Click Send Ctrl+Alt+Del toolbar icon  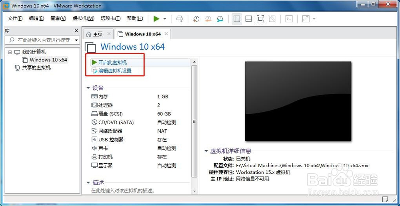(180, 19)
